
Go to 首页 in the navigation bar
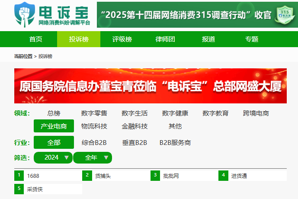point(35,39)
